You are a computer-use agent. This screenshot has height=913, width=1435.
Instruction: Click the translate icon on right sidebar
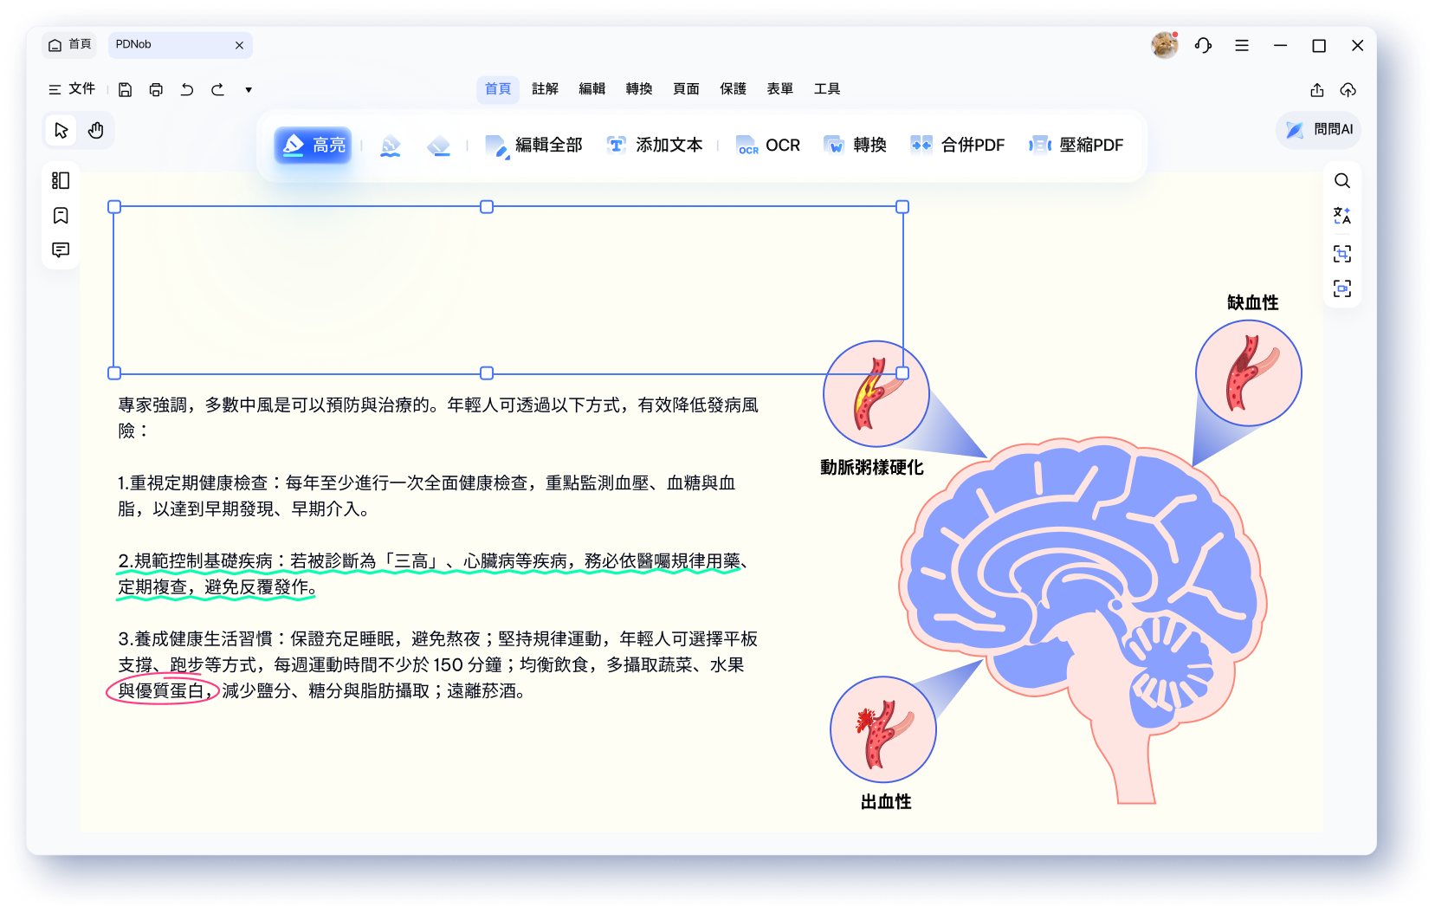tap(1342, 216)
